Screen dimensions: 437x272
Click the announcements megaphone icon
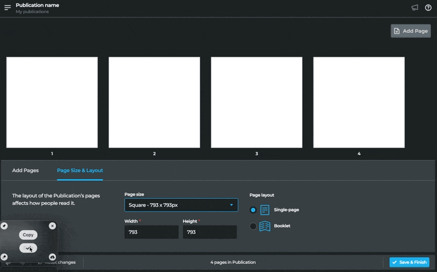(415, 8)
